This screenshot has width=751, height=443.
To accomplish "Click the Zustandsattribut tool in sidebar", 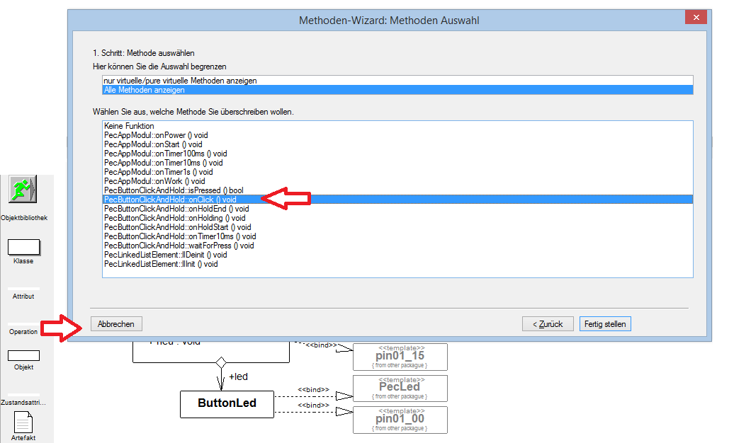I will (23, 402).
